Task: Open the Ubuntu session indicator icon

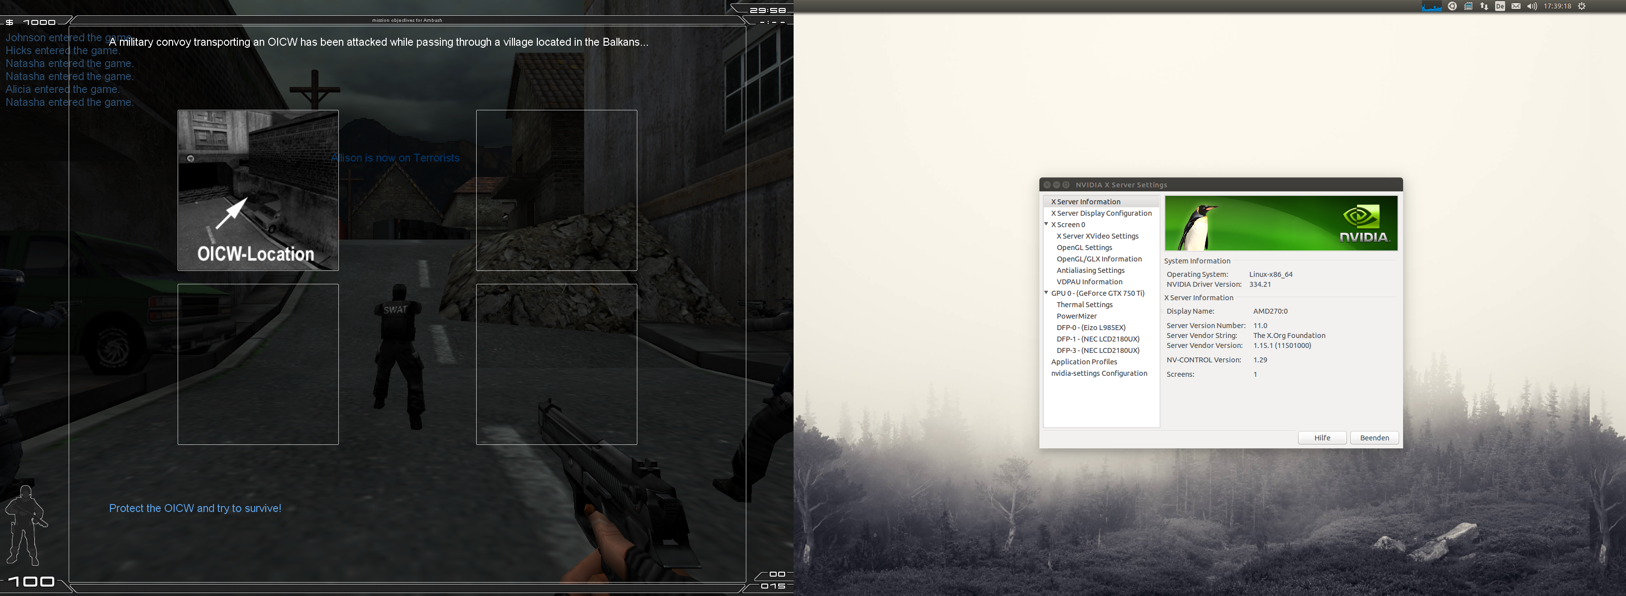Action: 1452,6
